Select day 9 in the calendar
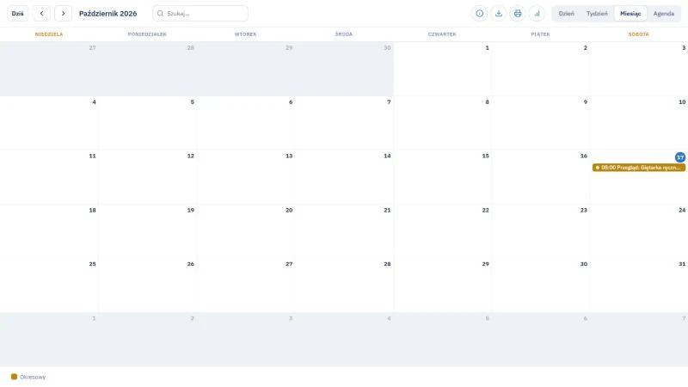688x387 pixels. tap(541, 123)
